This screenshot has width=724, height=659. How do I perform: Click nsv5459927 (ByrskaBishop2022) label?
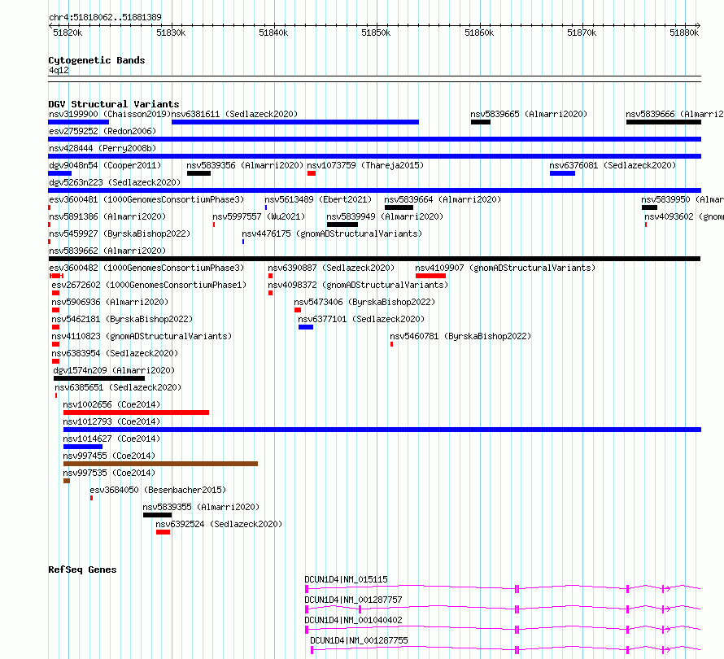[x=120, y=233]
